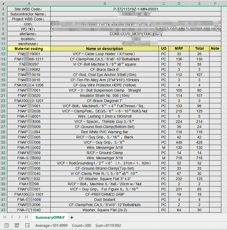Select the ccid label cell
This screenshot has width=227, height=230.
click(29, 24)
